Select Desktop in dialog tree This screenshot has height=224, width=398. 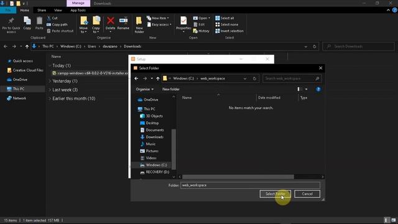152,123
